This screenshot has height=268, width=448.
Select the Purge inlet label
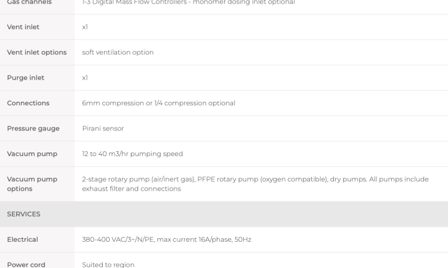(26, 78)
